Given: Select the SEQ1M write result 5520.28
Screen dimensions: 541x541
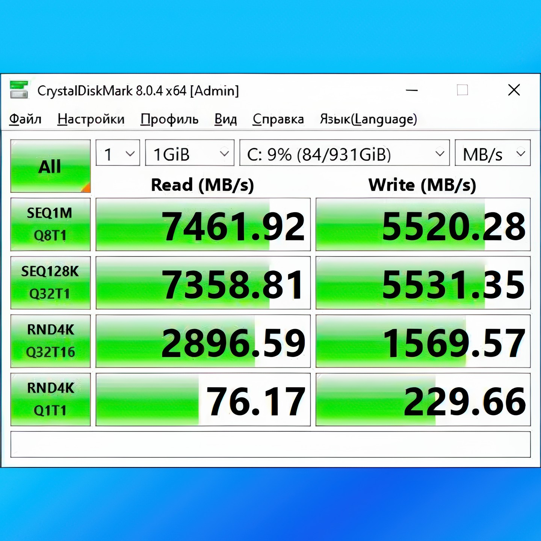Looking at the screenshot, I should 423,224.
